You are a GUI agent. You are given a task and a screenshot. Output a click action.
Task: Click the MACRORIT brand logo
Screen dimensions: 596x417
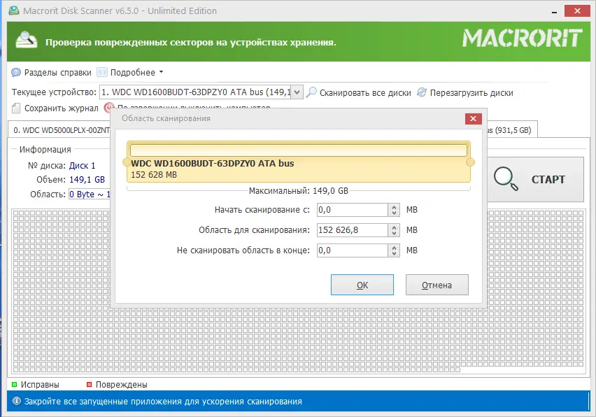click(x=523, y=38)
